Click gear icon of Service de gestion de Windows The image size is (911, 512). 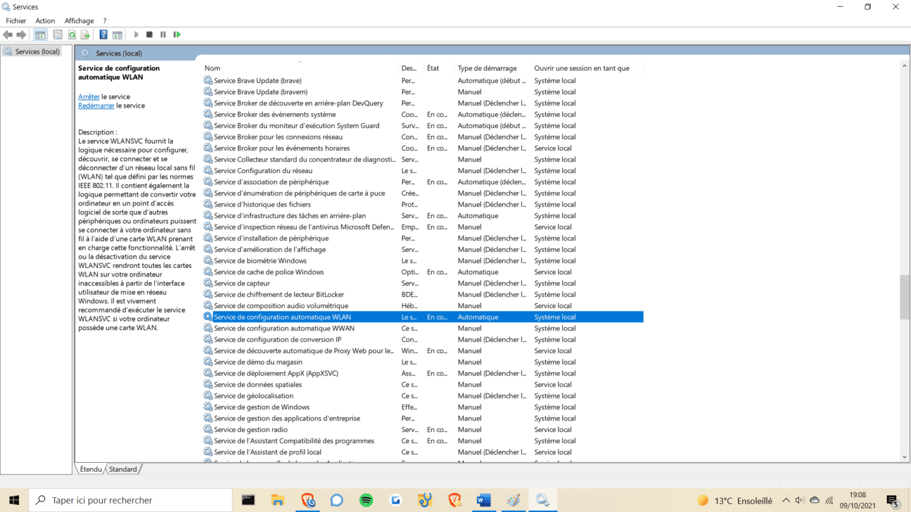(208, 407)
